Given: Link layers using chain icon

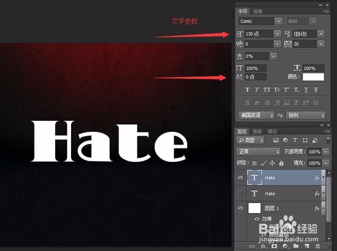Looking at the screenshot, I should click(x=252, y=246).
